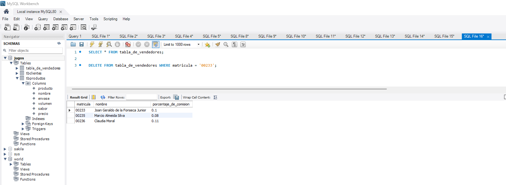
Task: Create new schema icon
Action: point(38,27)
